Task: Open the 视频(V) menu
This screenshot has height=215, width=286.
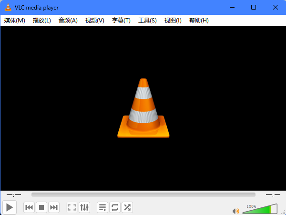Action: tap(95, 20)
